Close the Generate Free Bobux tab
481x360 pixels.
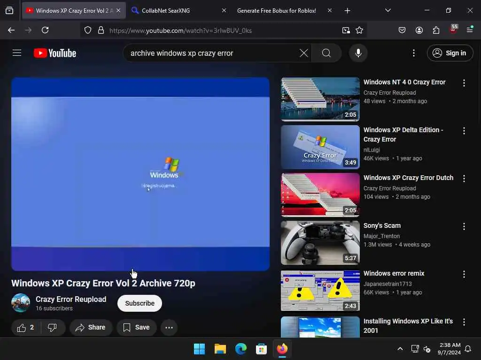[x=329, y=11]
